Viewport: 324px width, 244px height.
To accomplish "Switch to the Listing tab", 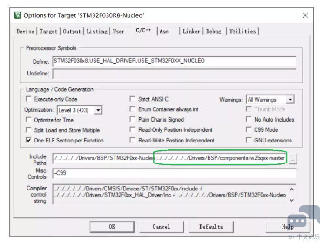I will point(97,31).
